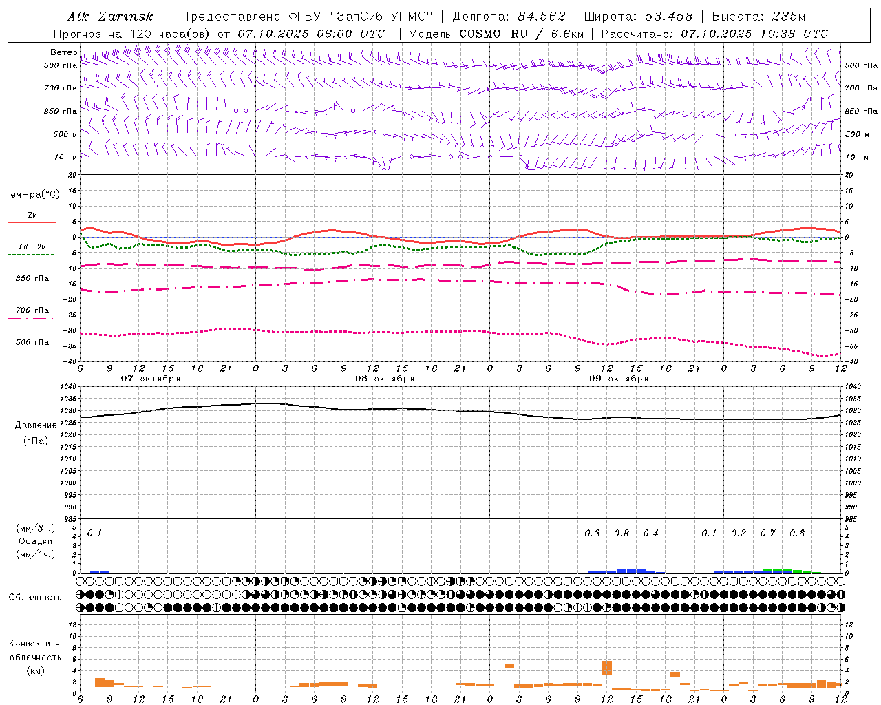Click the (км) convective unit label

[x=35, y=671]
